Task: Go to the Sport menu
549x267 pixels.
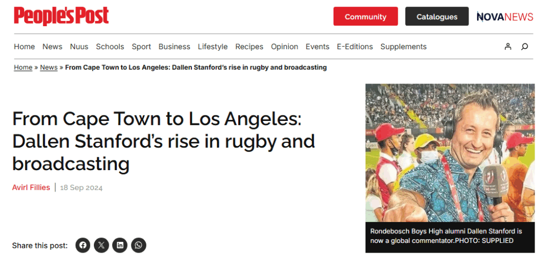Action: (142, 47)
